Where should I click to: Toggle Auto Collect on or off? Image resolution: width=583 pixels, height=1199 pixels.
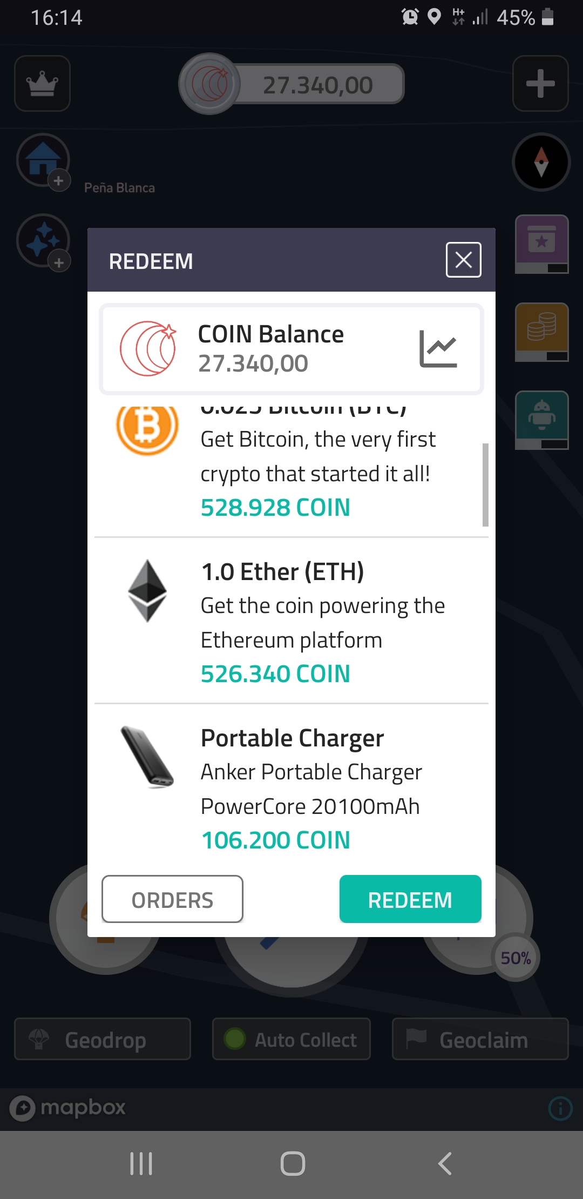click(291, 1039)
